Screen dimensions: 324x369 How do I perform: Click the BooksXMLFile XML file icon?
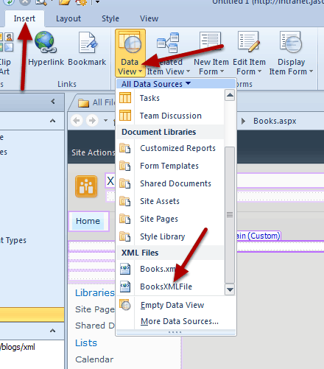click(125, 287)
